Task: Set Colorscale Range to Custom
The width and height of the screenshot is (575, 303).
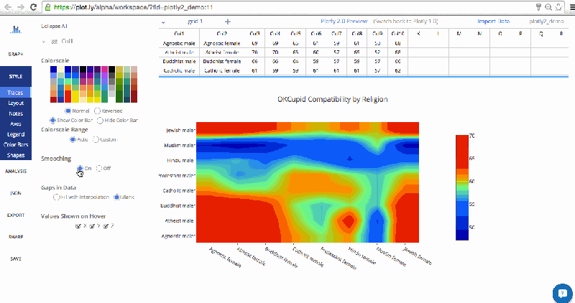Action: point(96,139)
